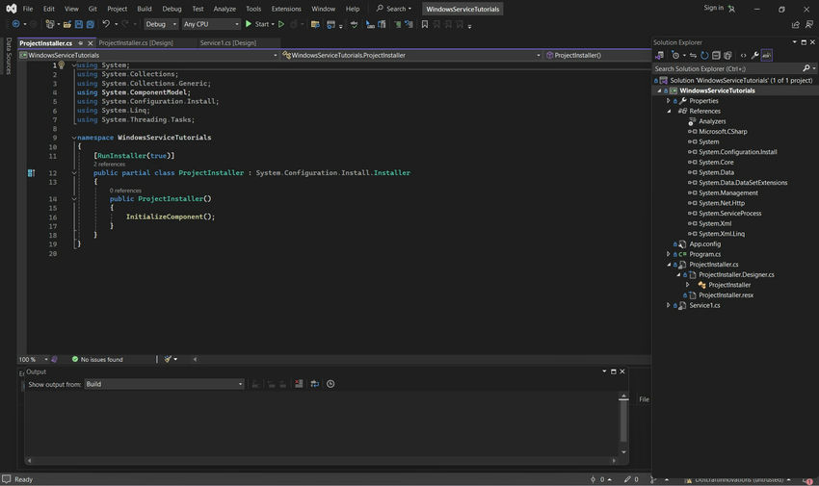The image size is (819, 486).
Task: Undo the last action
Action: (x=106, y=24)
